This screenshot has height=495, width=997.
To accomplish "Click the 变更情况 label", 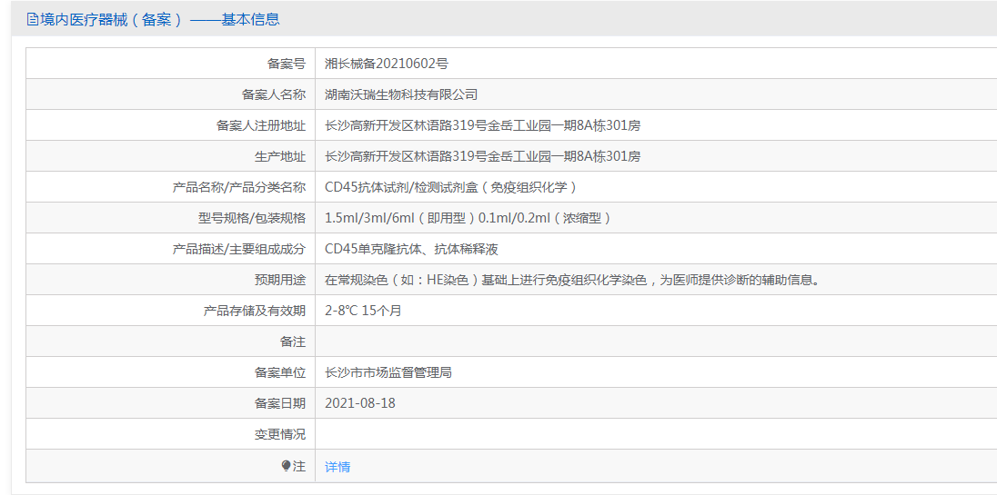I will click(x=280, y=435).
